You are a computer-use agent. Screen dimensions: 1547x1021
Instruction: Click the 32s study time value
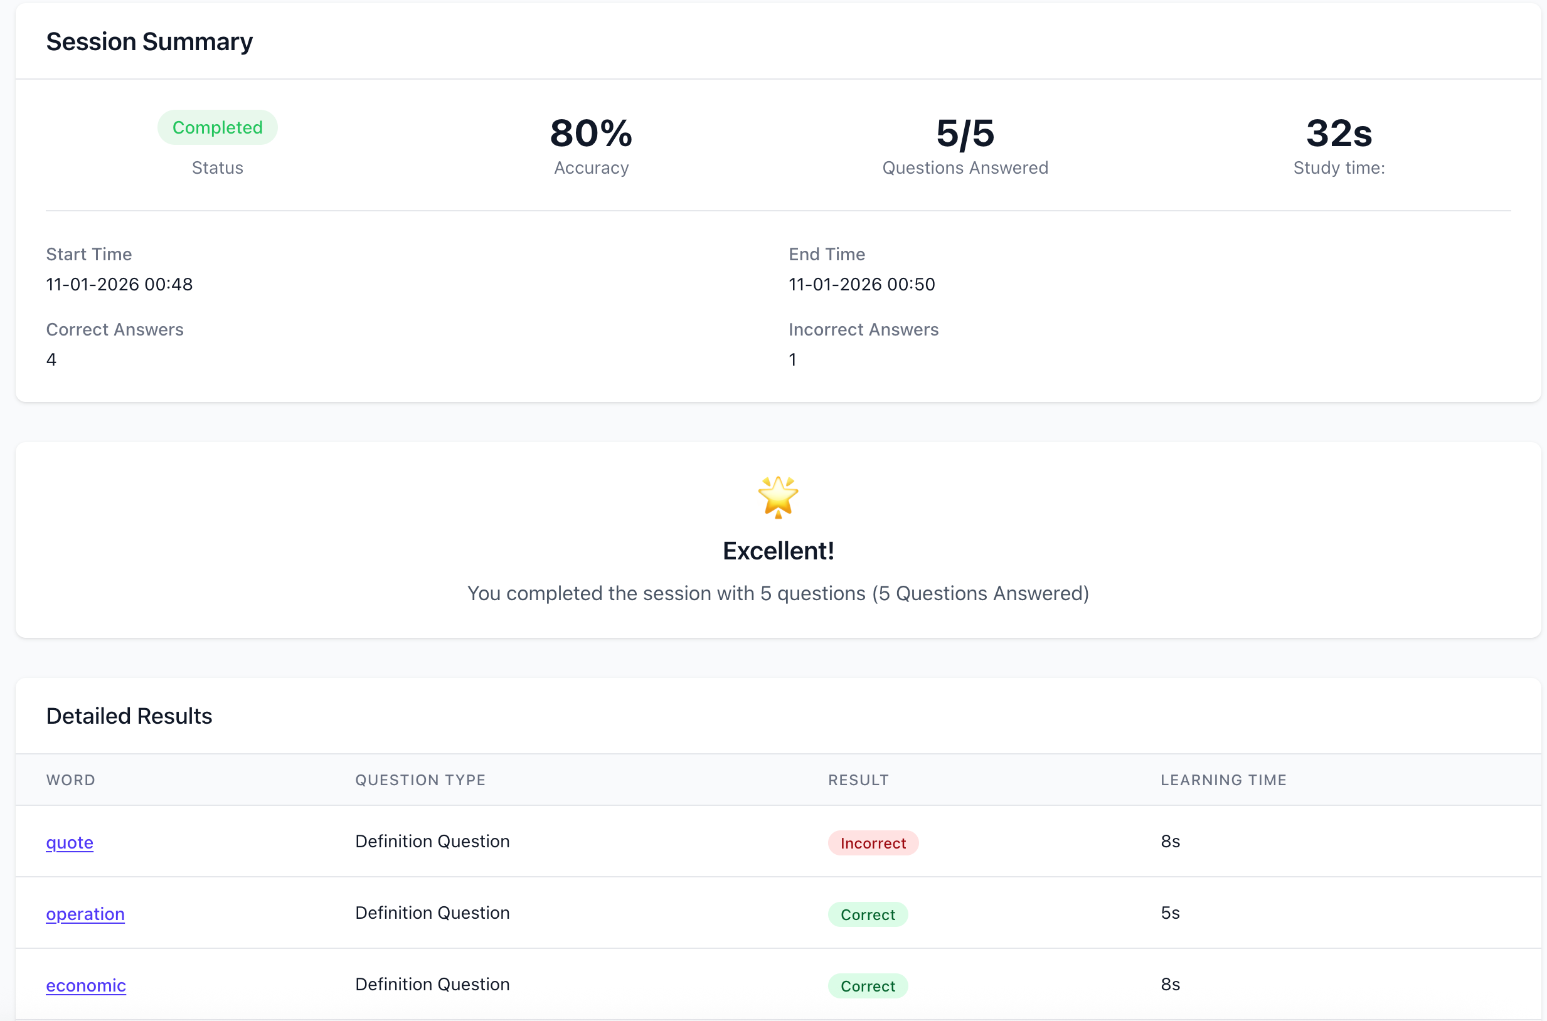[x=1339, y=134]
